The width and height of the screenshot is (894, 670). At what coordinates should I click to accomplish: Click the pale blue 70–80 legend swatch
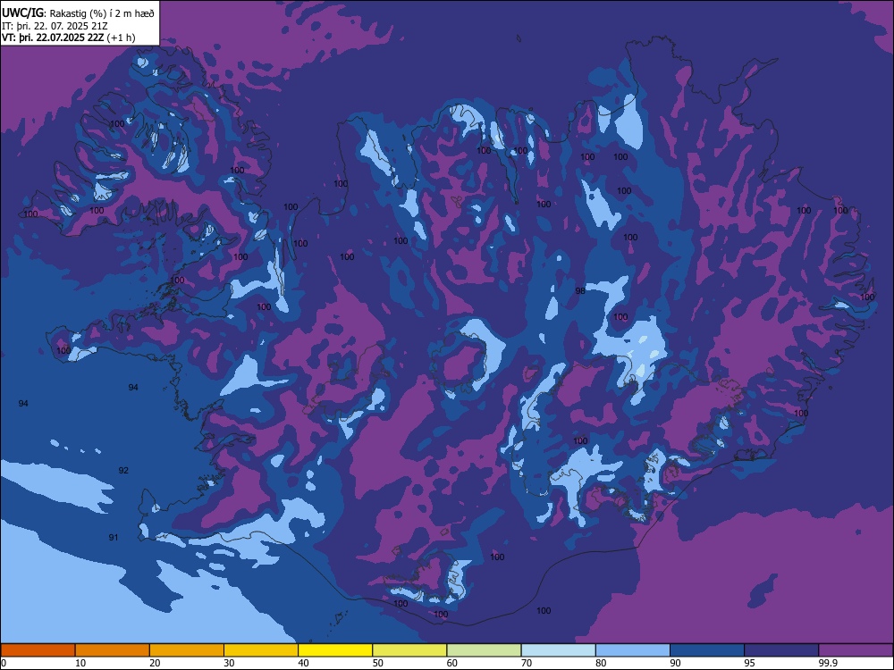click(x=559, y=650)
